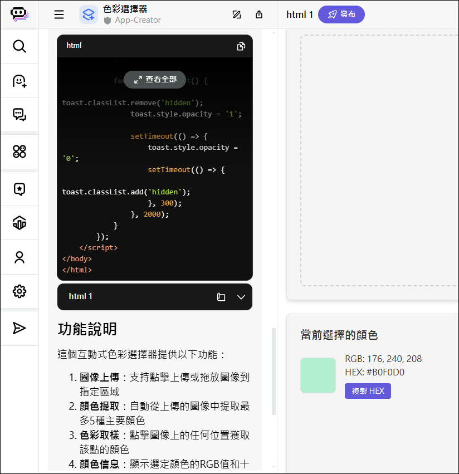Click the paper plane send icon
Viewport: 459px width, 474px height.
click(19, 328)
